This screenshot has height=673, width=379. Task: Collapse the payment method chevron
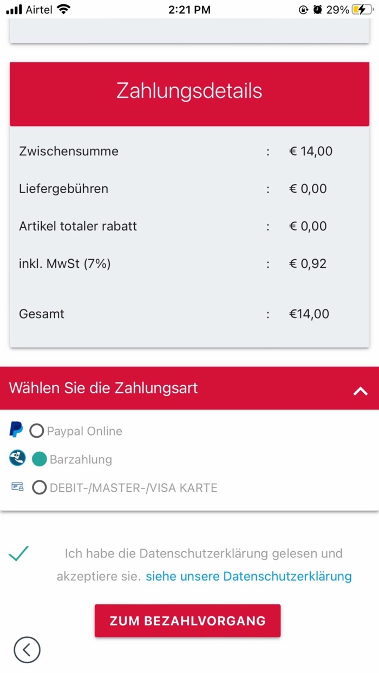[360, 391]
